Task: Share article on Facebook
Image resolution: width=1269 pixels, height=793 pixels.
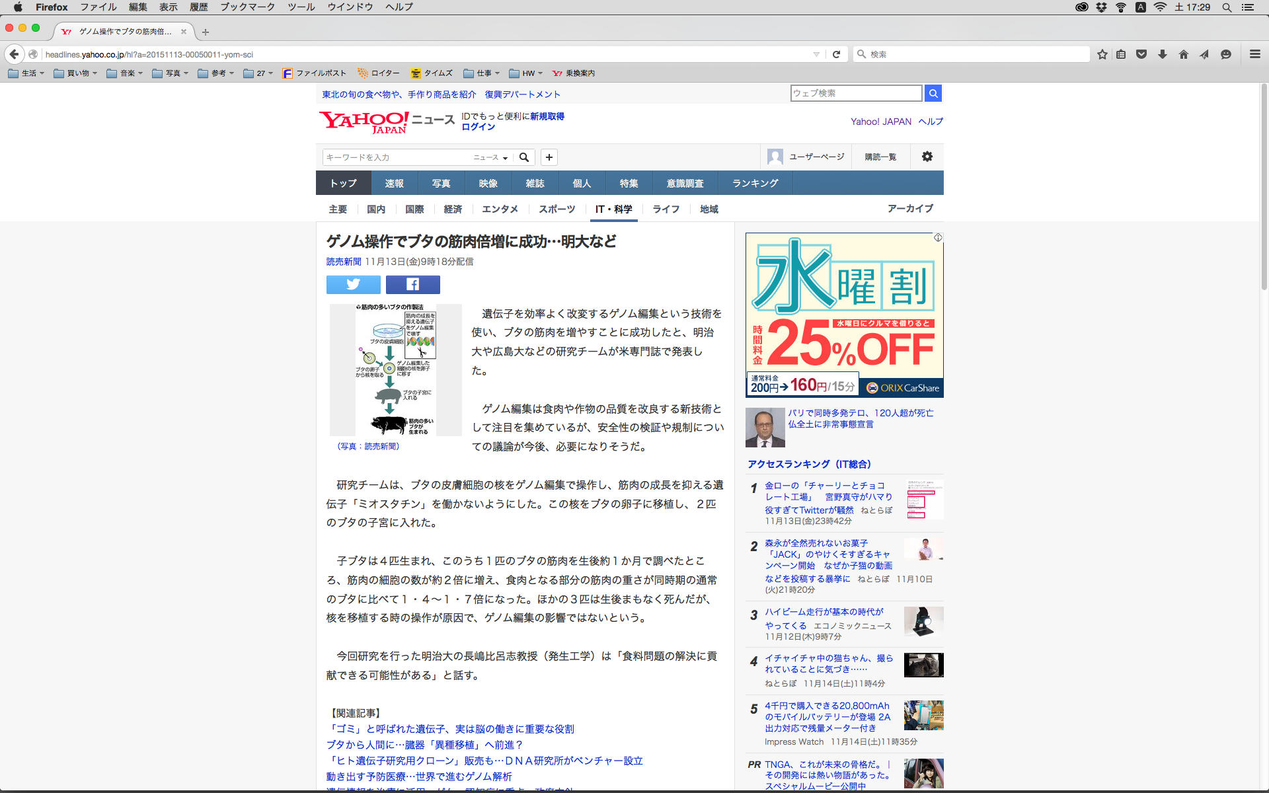Action: (x=412, y=284)
